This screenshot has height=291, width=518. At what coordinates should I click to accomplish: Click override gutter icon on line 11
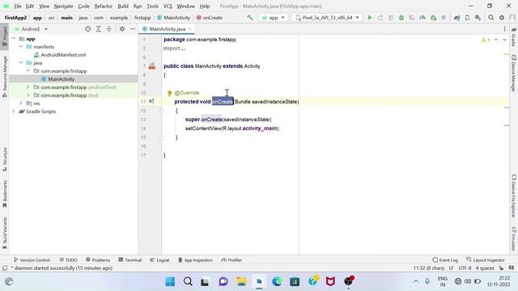pyautogui.click(x=151, y=101)
